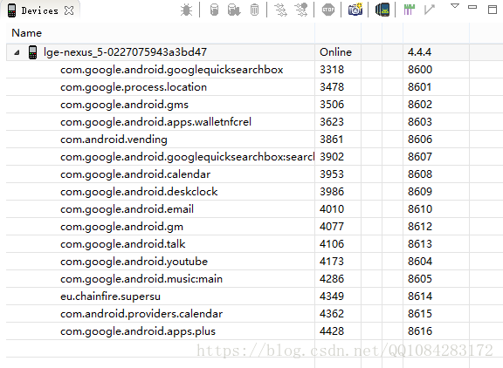Screen dimensions: 503x368
Task: Click PID value 3953
Action: 332,174
